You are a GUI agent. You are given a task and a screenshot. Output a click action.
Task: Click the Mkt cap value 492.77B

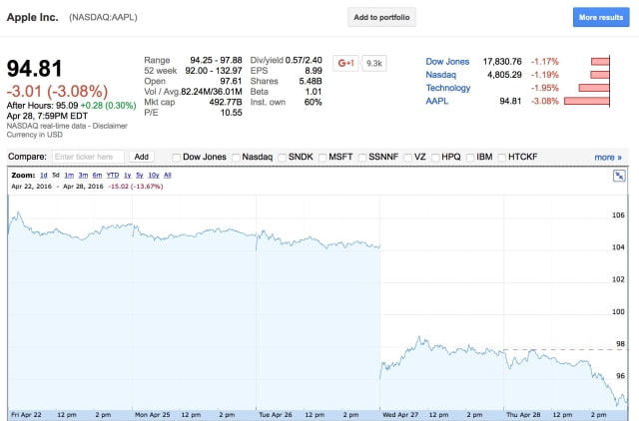click(226, 102)
